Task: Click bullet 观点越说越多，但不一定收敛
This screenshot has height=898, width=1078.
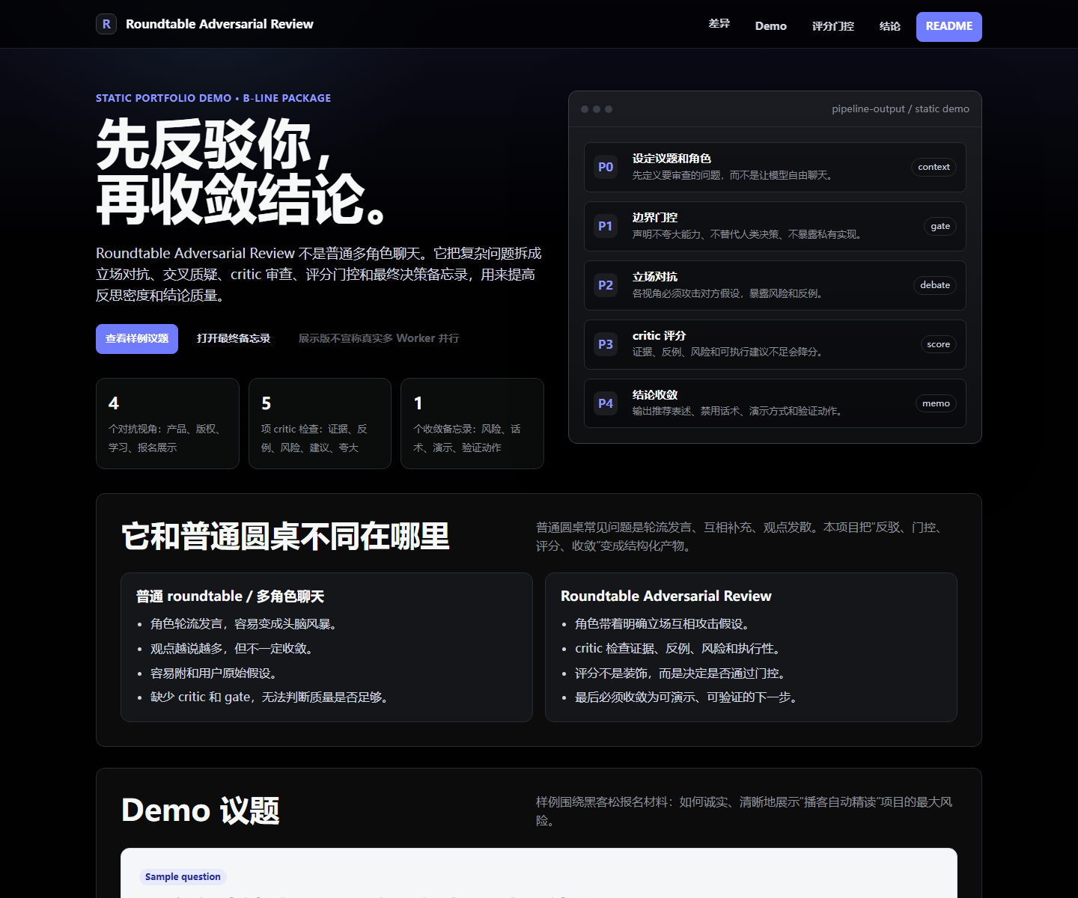Action: [234, 649]
